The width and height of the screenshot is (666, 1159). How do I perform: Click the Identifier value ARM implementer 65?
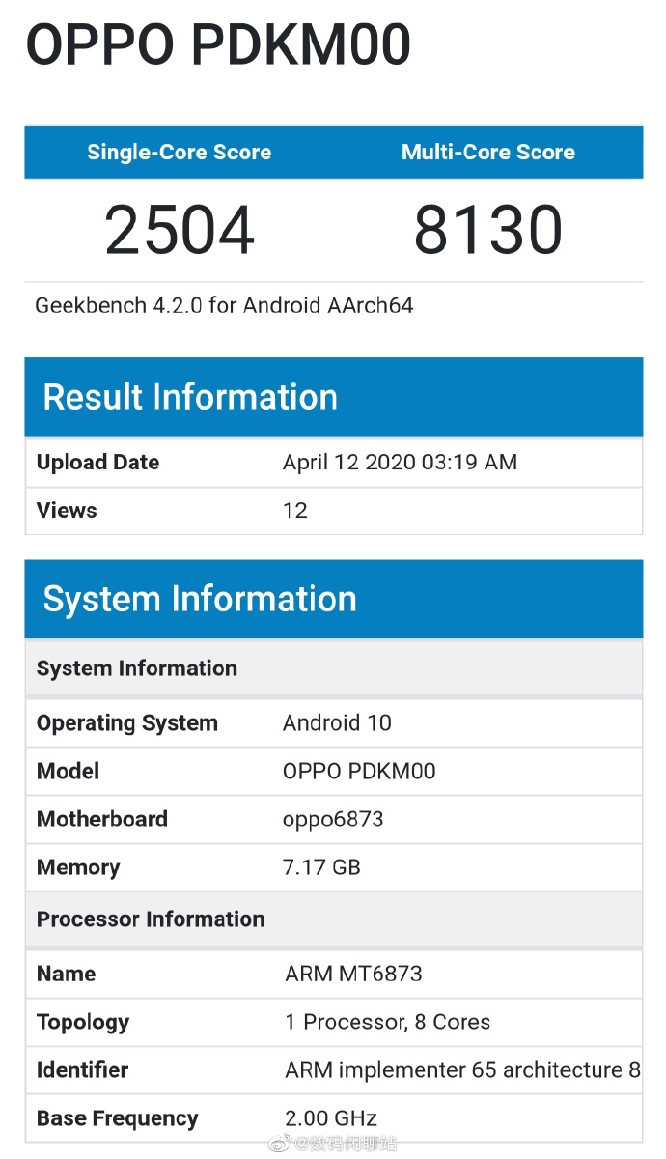click(x=462, y=1070)
